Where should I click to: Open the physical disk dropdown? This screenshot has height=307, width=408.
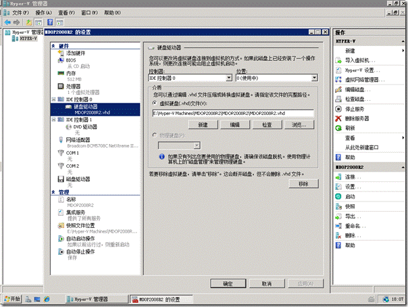tap(197, 145)
